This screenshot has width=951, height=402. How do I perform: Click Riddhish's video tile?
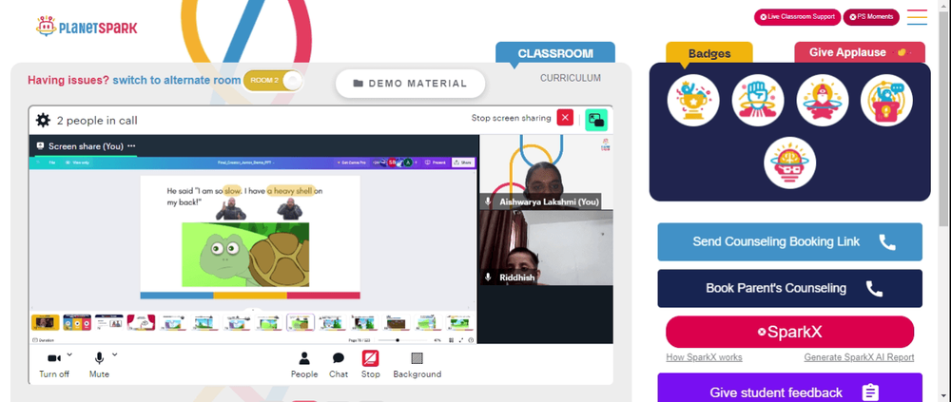click(x=547, y=248)
